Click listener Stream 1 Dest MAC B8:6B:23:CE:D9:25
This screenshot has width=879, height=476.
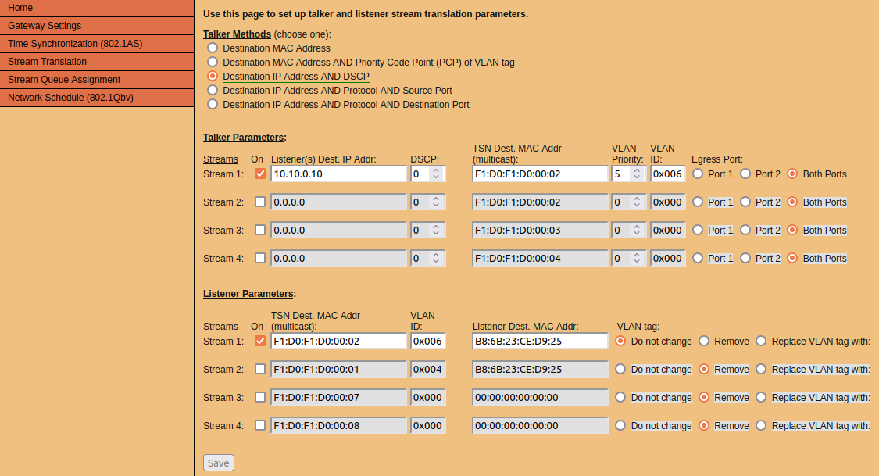[540, 341]
